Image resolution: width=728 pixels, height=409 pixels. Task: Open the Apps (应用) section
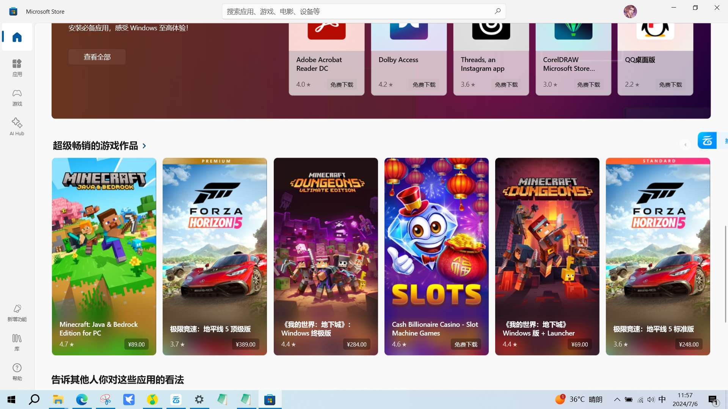pos(17,67)
